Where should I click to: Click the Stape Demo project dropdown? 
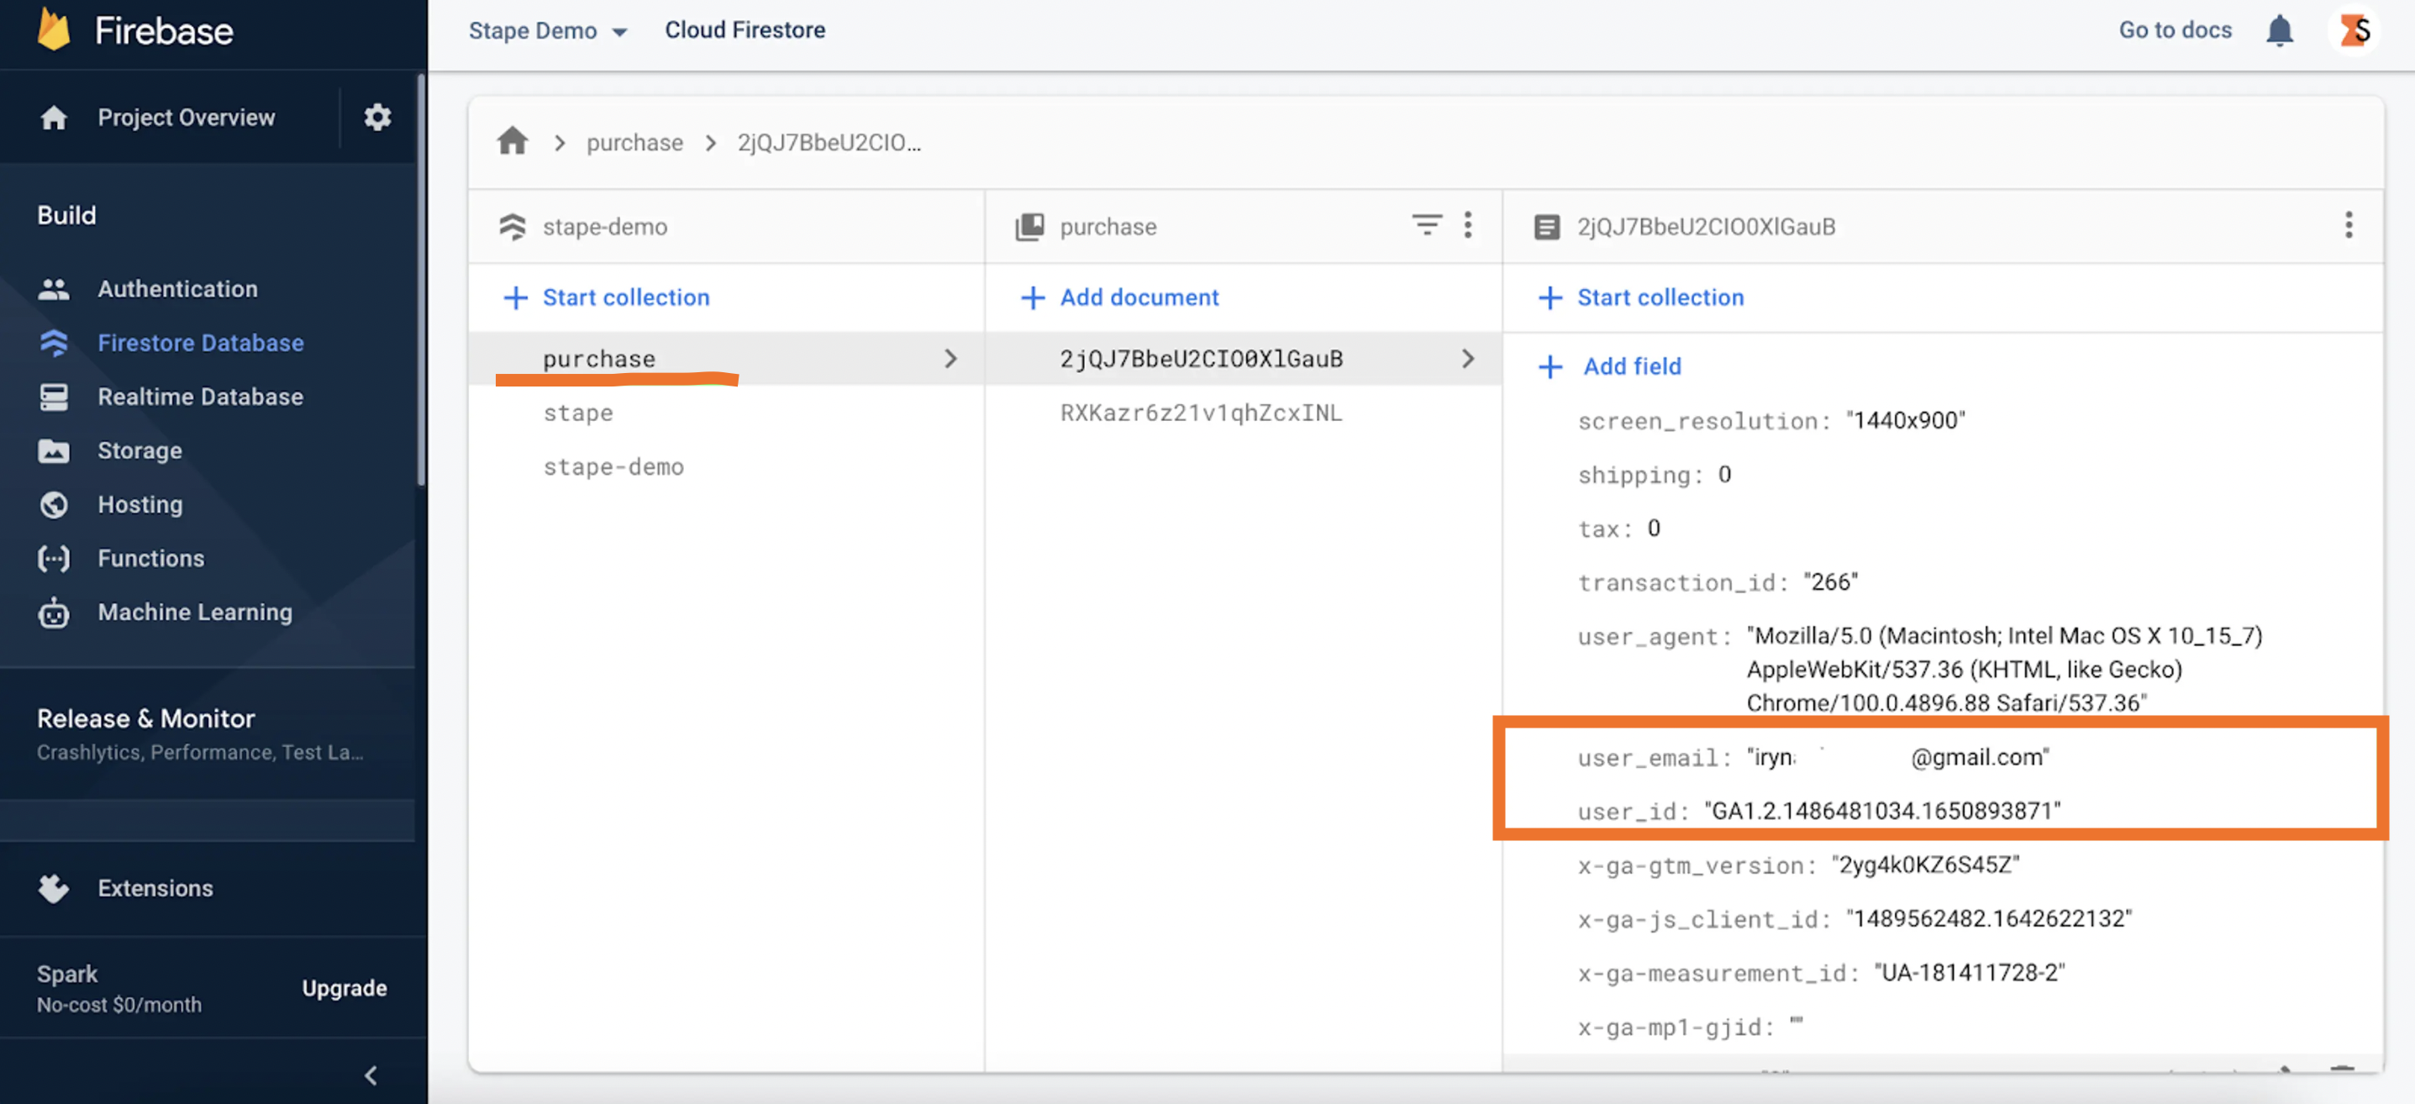click(547, 28)
